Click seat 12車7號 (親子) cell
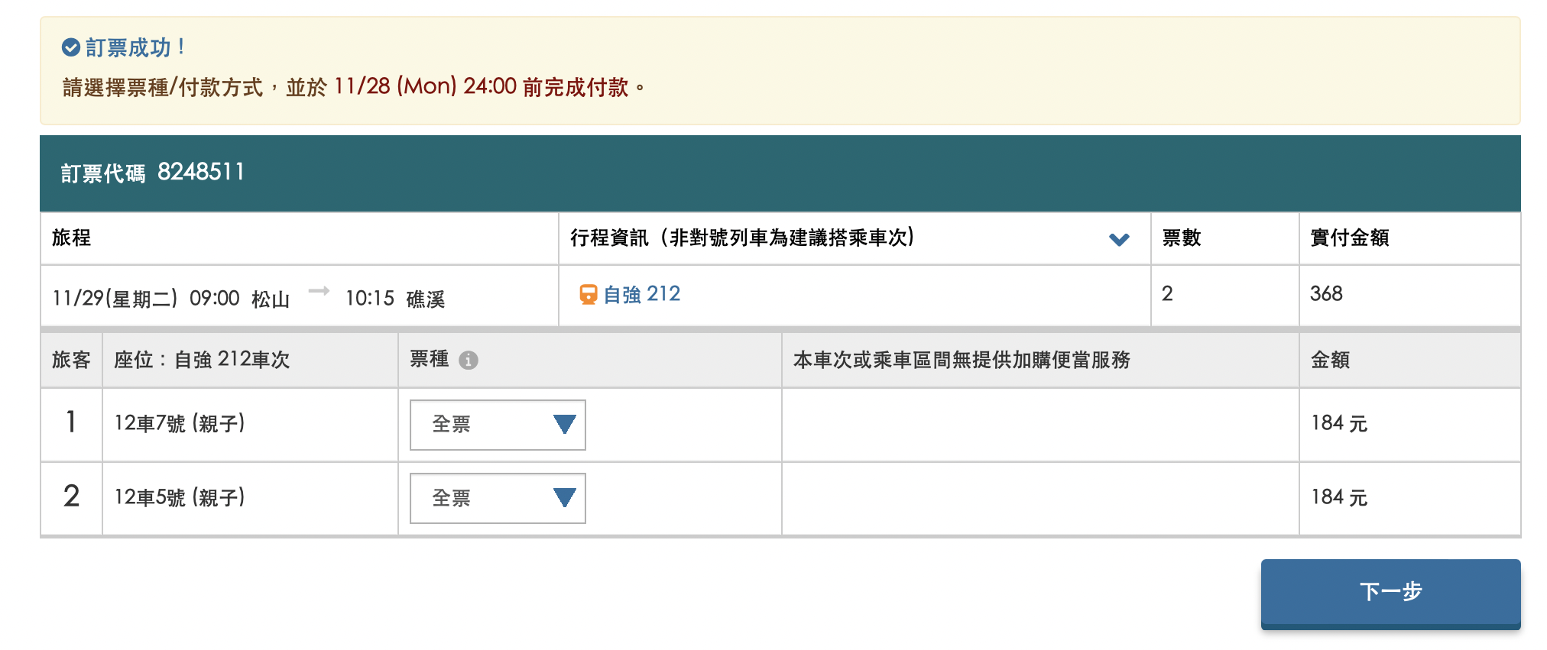The image size is (1547, 650). 180,424
